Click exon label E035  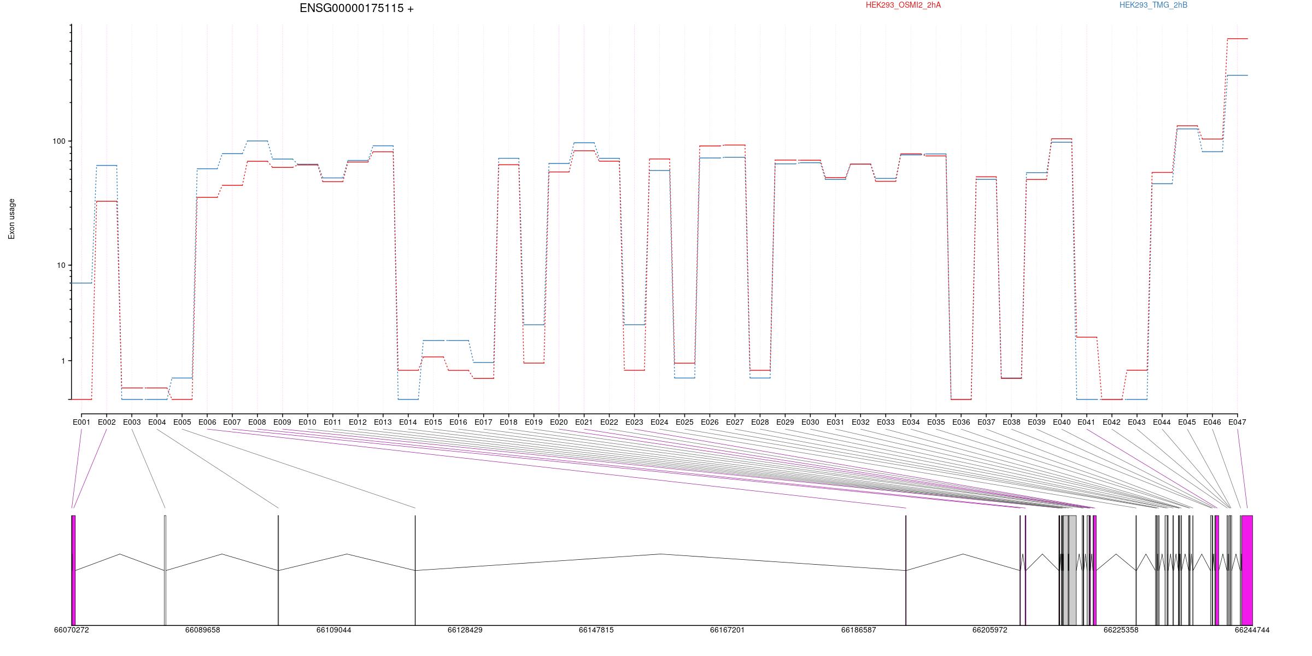pyautogui.click(x=936, y=422)
